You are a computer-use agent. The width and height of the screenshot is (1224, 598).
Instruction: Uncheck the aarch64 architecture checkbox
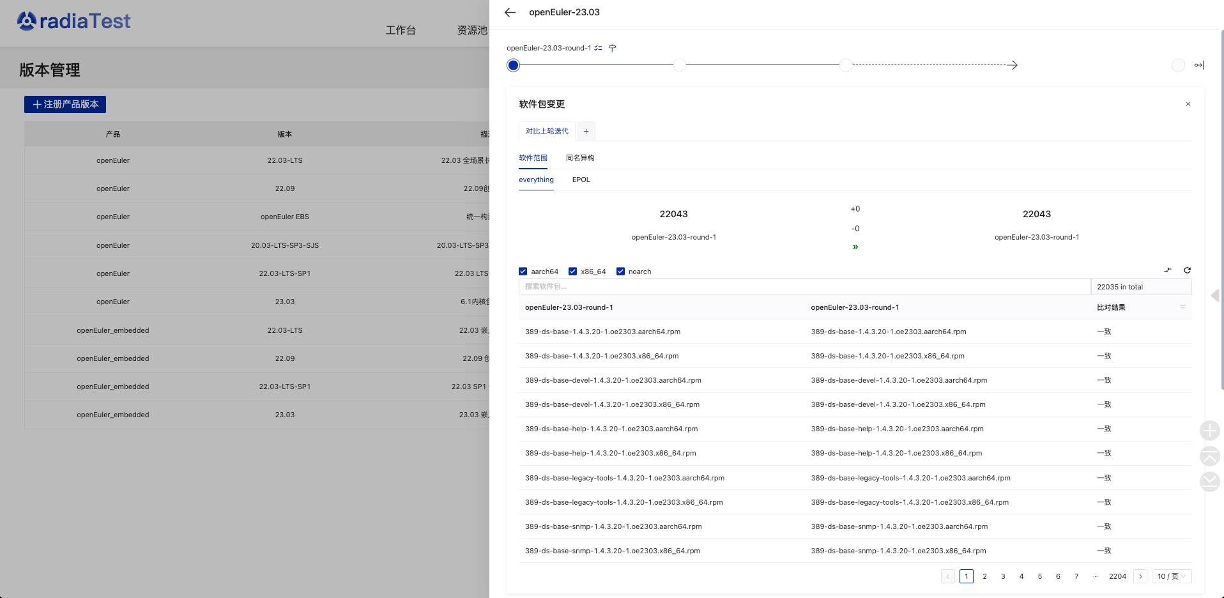coord(523,272)
